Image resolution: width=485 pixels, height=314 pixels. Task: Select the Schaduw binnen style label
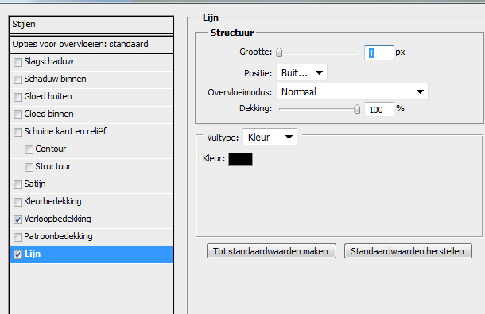pos(55,79)
